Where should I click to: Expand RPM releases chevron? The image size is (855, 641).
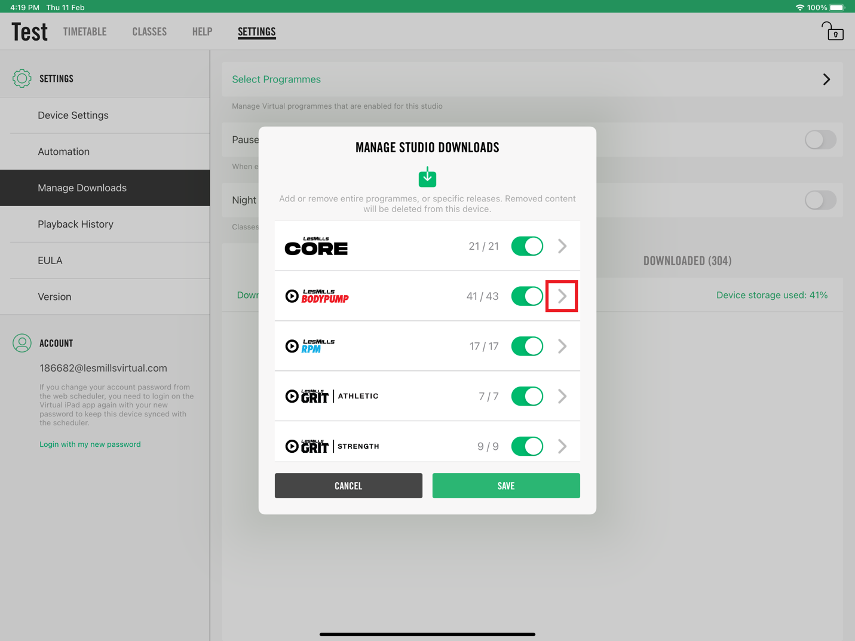562,346
